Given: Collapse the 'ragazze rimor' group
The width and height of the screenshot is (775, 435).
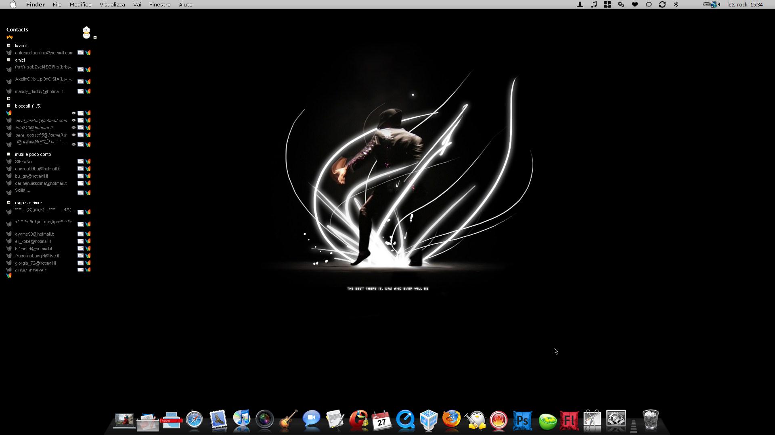Looking at the screenshot, I should (8, 203).
